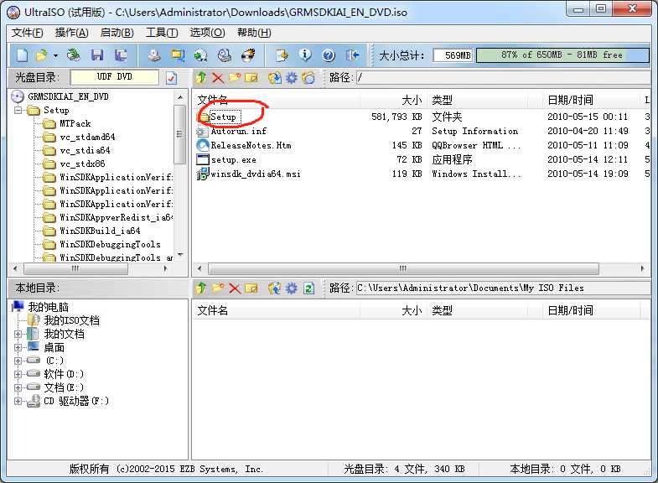Click the local path field My ISO Files
The image size is (658, 483).
pos(504,288)
